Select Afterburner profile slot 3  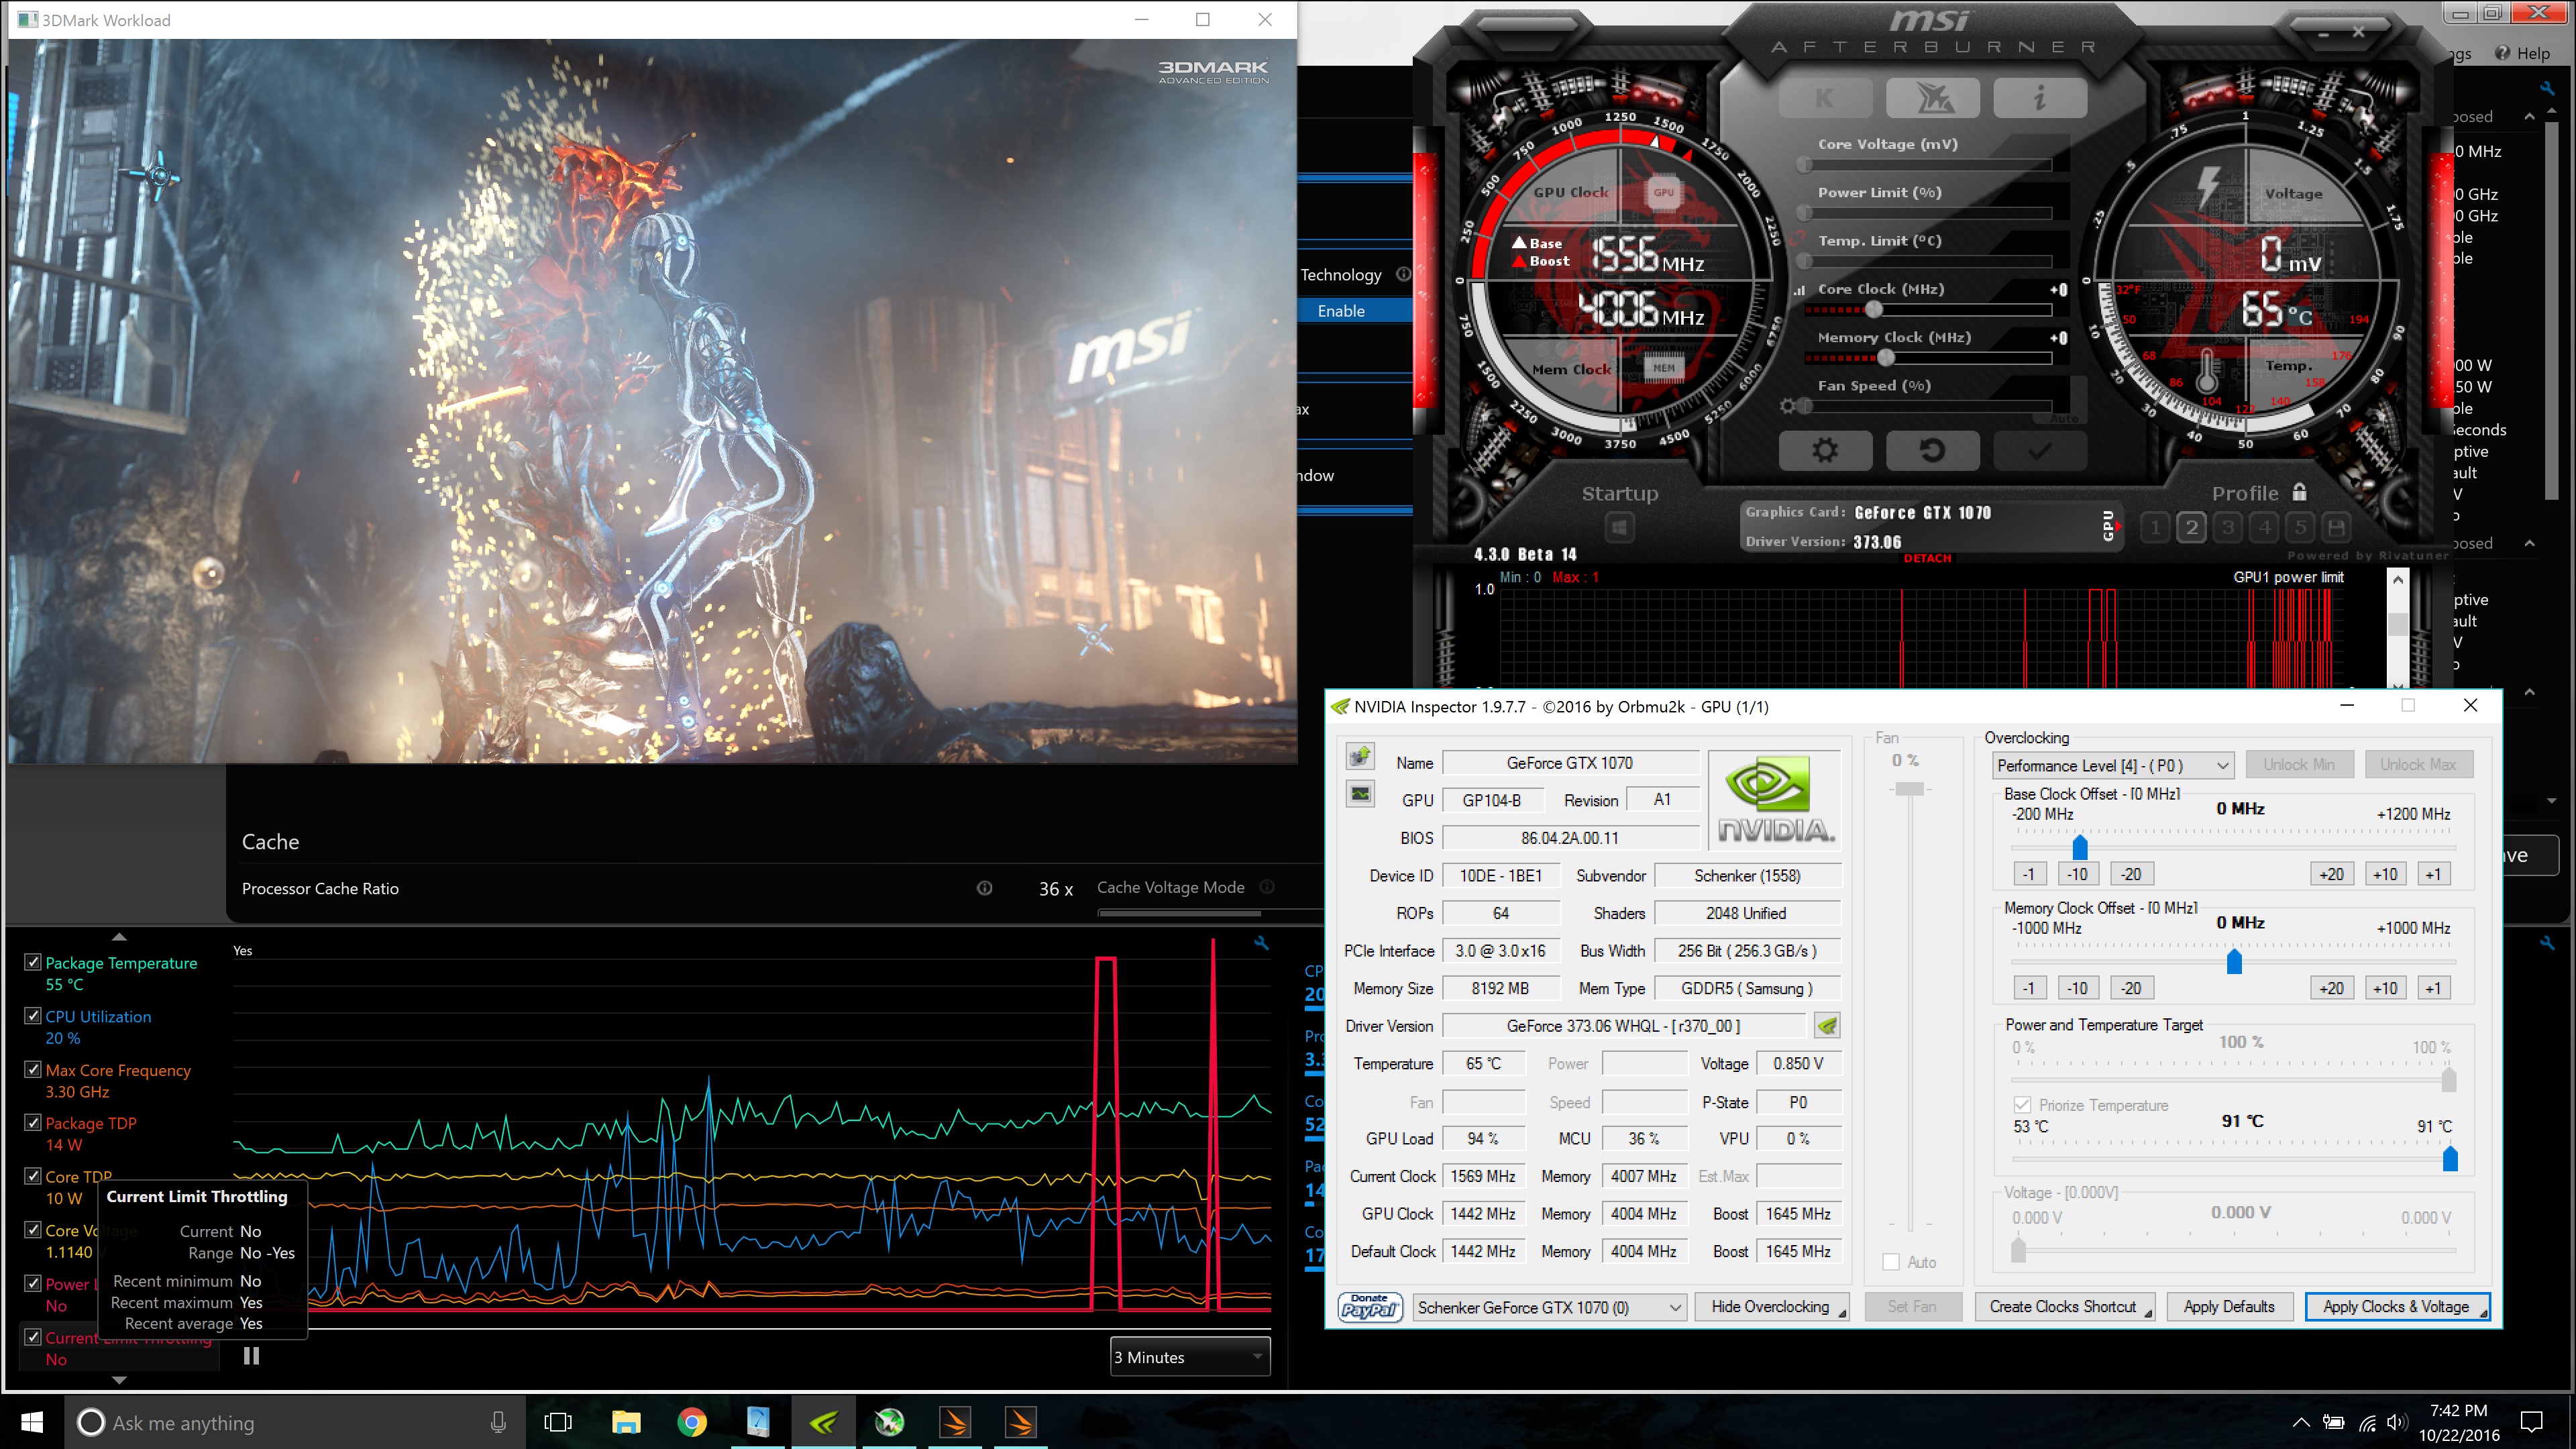(2227, 527)
